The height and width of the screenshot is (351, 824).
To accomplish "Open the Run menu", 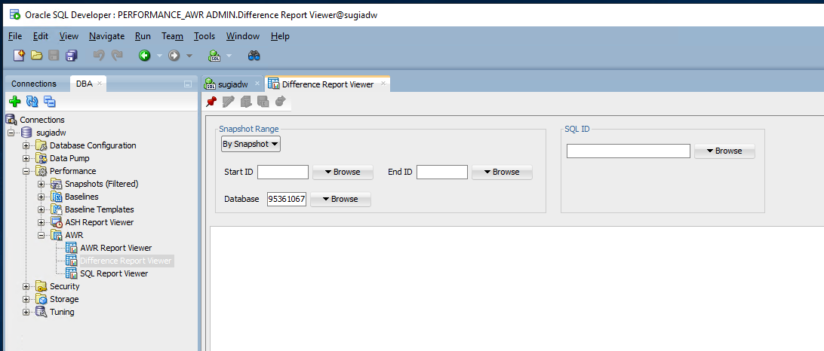I will [x=143, y=36].
